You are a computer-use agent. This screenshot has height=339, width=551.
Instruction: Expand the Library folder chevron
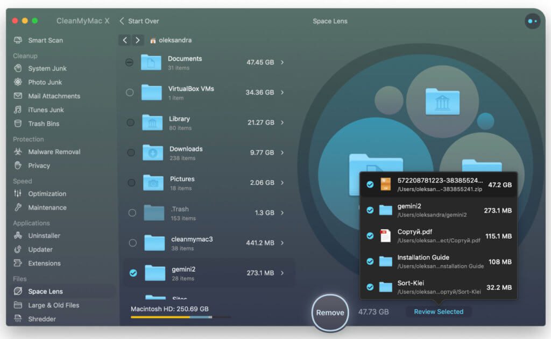pos(282,122)
